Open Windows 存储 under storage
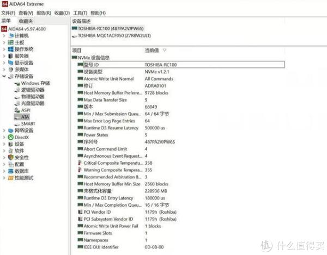Image resolution: width=327 pixels, height=255 pixels. (35, 83)
